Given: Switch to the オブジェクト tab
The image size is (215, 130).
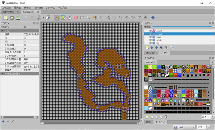Looking at the screenshot, I should [151, 53].
